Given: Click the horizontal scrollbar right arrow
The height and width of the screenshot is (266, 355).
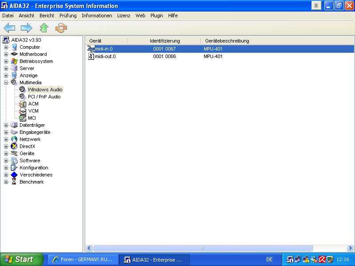Looking at the screenshot, I should pos(350,248).
